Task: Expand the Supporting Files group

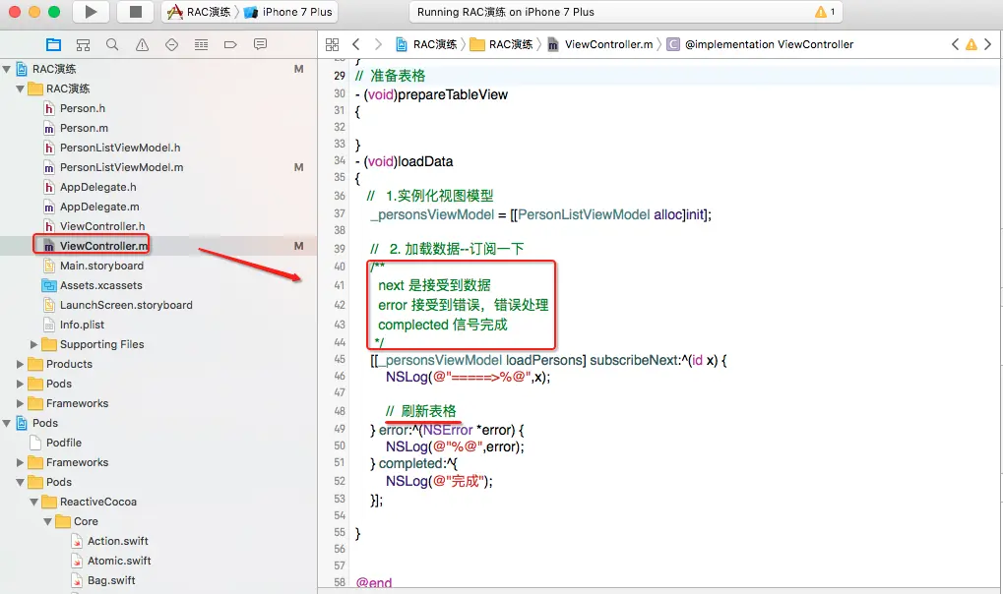Action: coord(33,344)
